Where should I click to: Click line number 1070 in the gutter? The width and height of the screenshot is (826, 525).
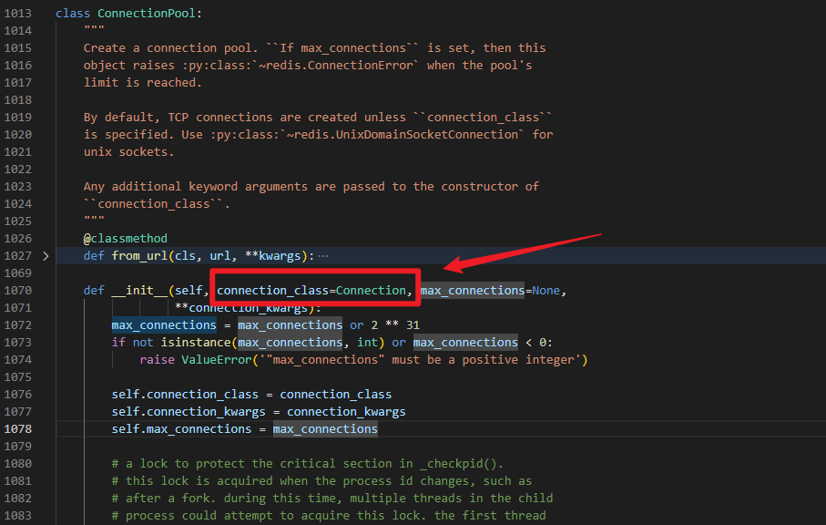[17, 291]
